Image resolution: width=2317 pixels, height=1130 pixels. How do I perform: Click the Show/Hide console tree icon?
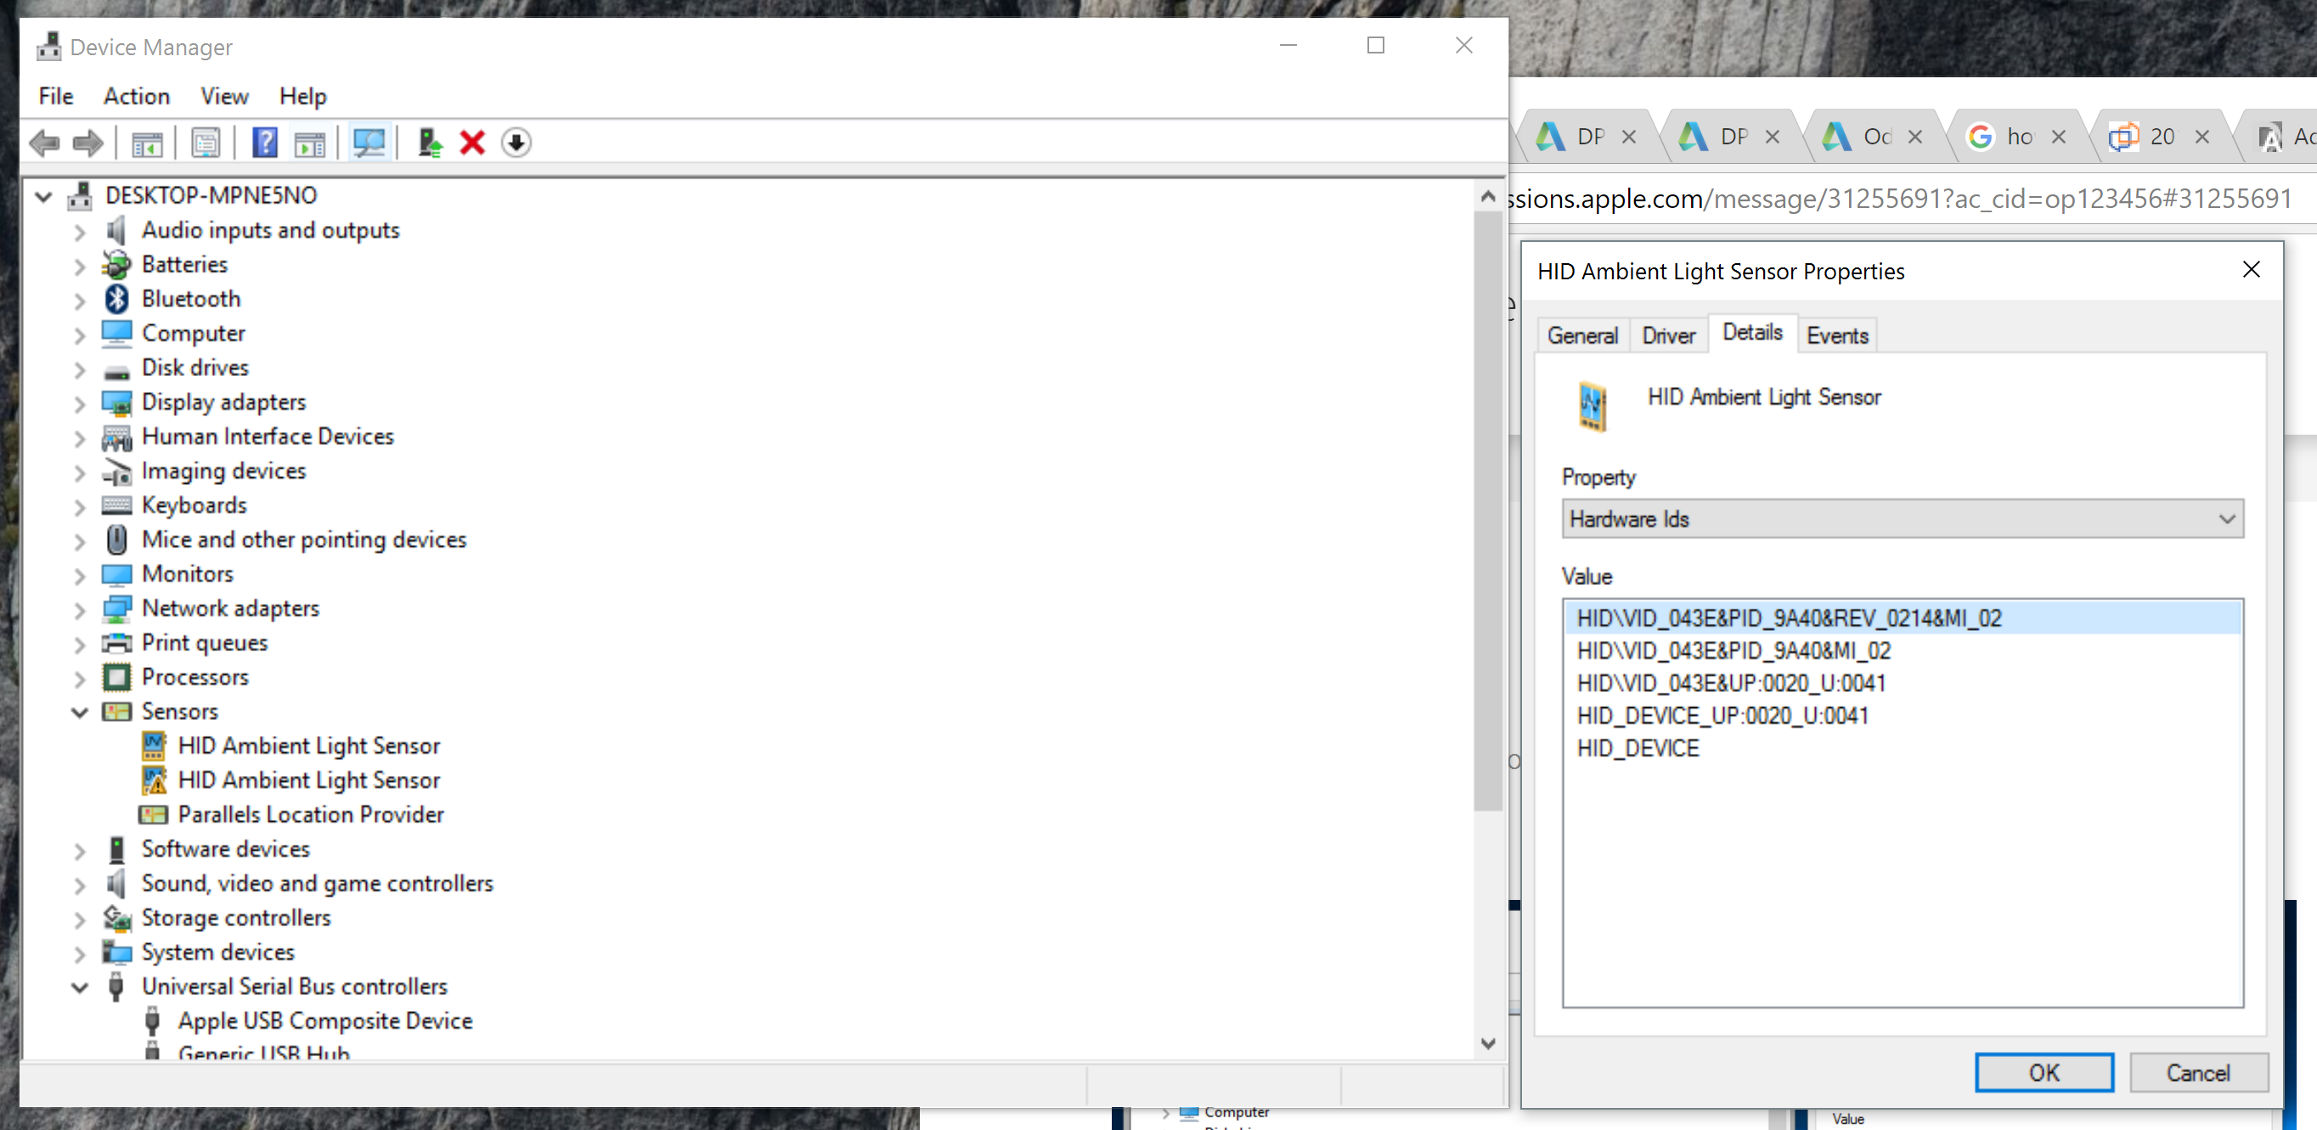click(x=147, y=143)
